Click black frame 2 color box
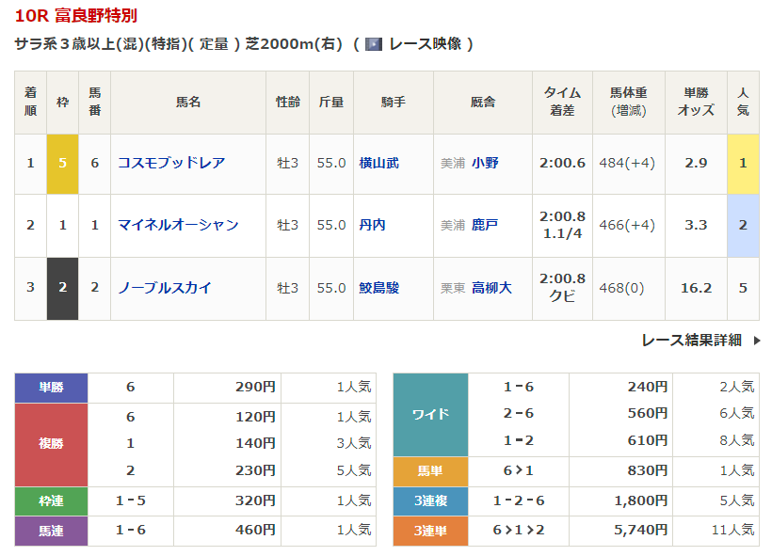 tap(62, 288)
